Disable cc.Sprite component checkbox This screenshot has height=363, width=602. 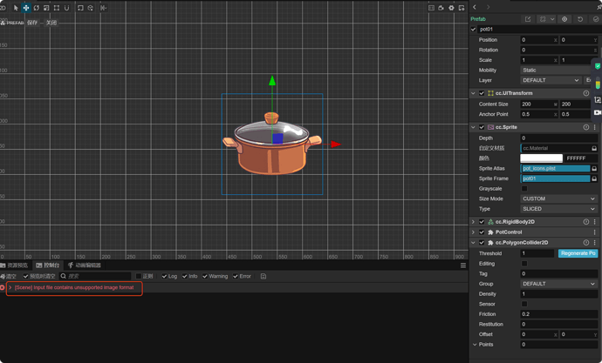(482, 127)
